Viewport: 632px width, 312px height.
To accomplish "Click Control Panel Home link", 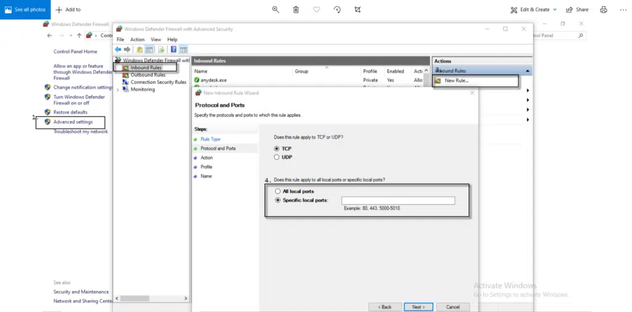I will tap(75, 52).
